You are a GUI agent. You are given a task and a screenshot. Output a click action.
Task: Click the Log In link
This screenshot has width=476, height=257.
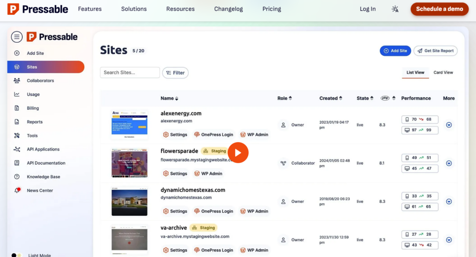[x=368, y=9]
